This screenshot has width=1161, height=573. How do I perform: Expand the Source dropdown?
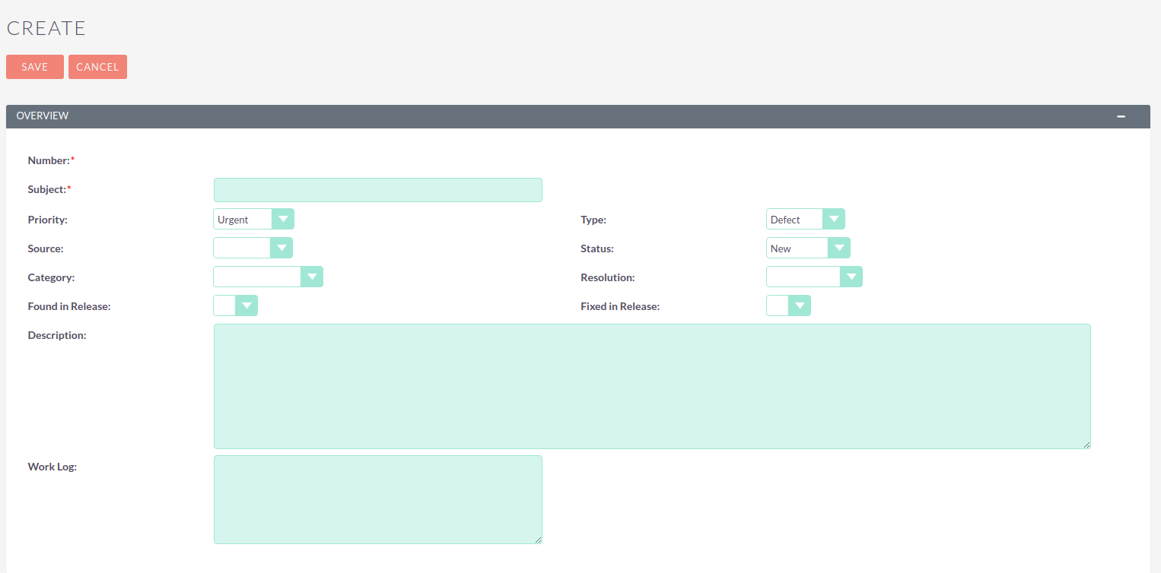point(253,249)
